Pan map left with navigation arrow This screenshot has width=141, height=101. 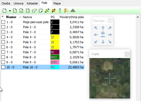(x=96, y=35)
